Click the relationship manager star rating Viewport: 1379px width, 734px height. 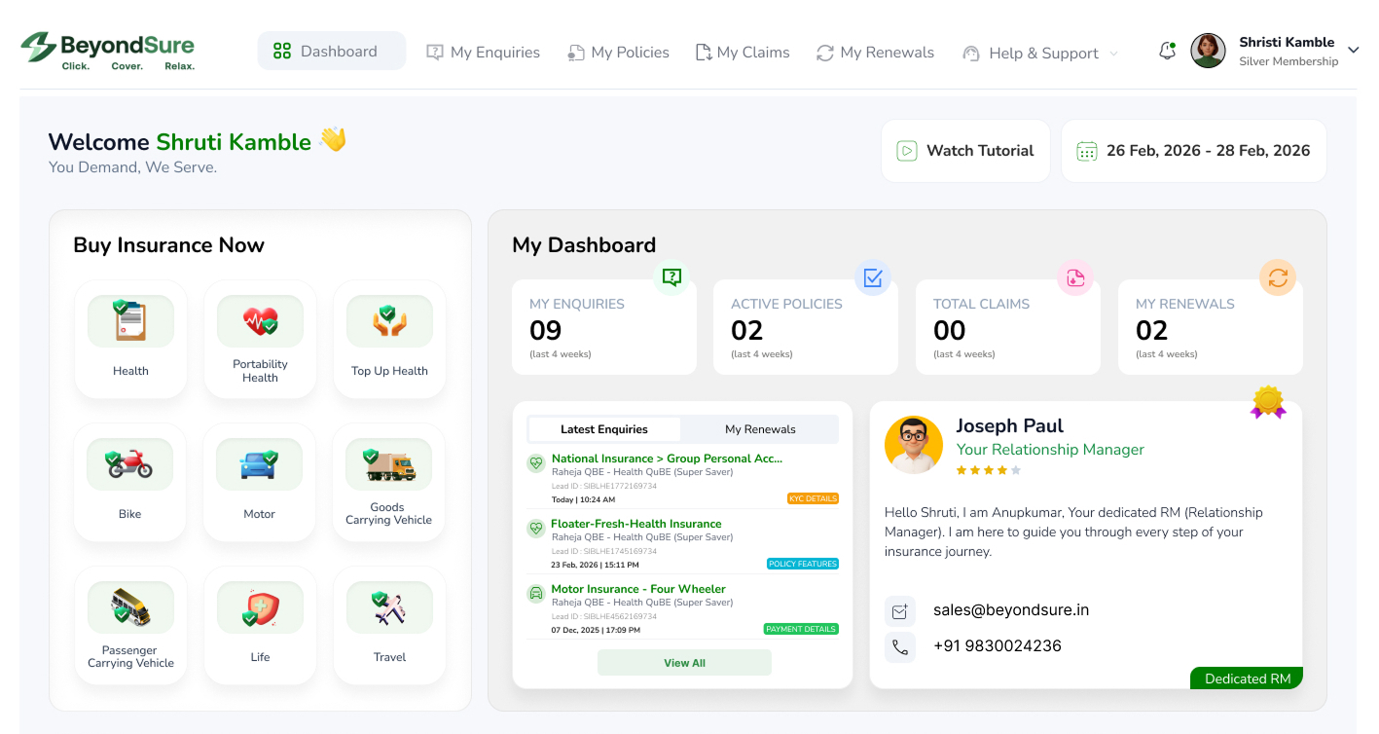(989, 470)
